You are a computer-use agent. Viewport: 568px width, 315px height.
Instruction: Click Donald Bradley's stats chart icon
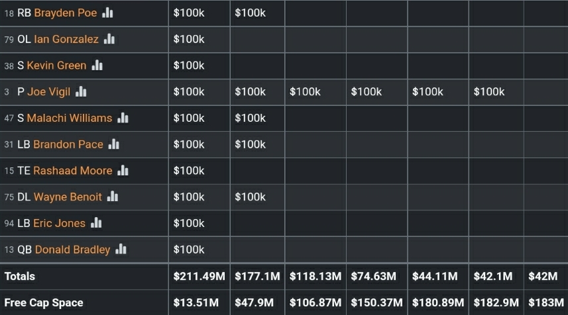click(121, 249)
